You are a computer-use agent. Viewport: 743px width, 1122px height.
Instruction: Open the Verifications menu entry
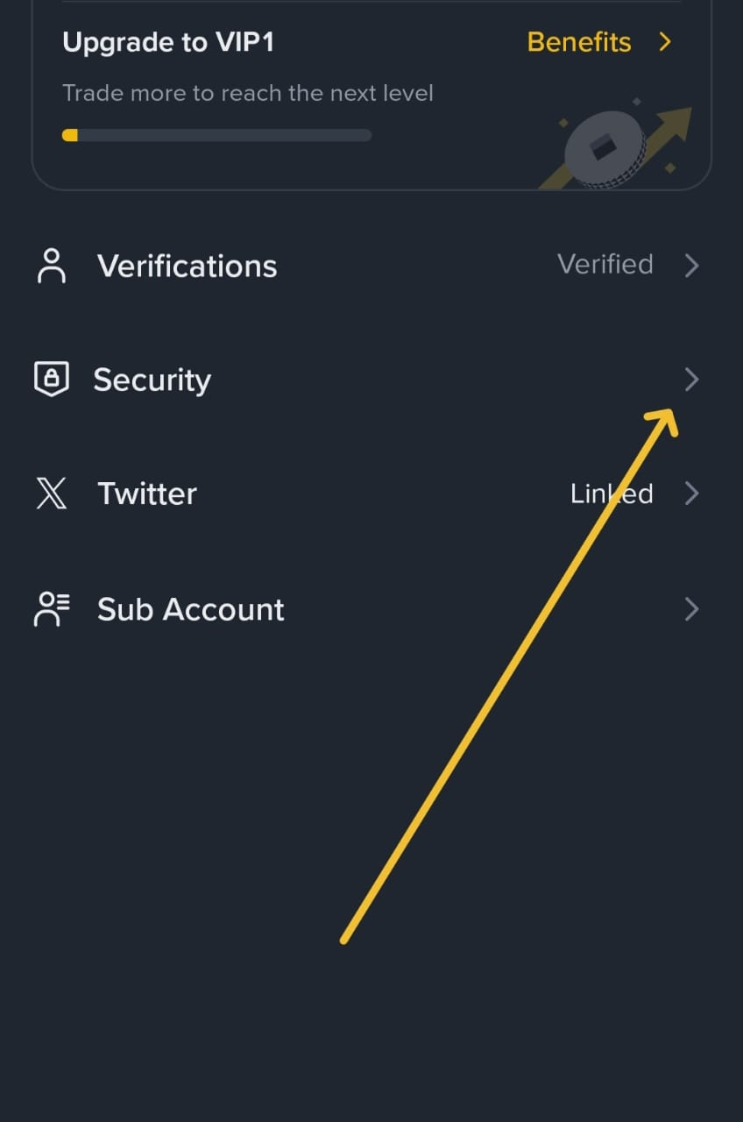point(187,266)
